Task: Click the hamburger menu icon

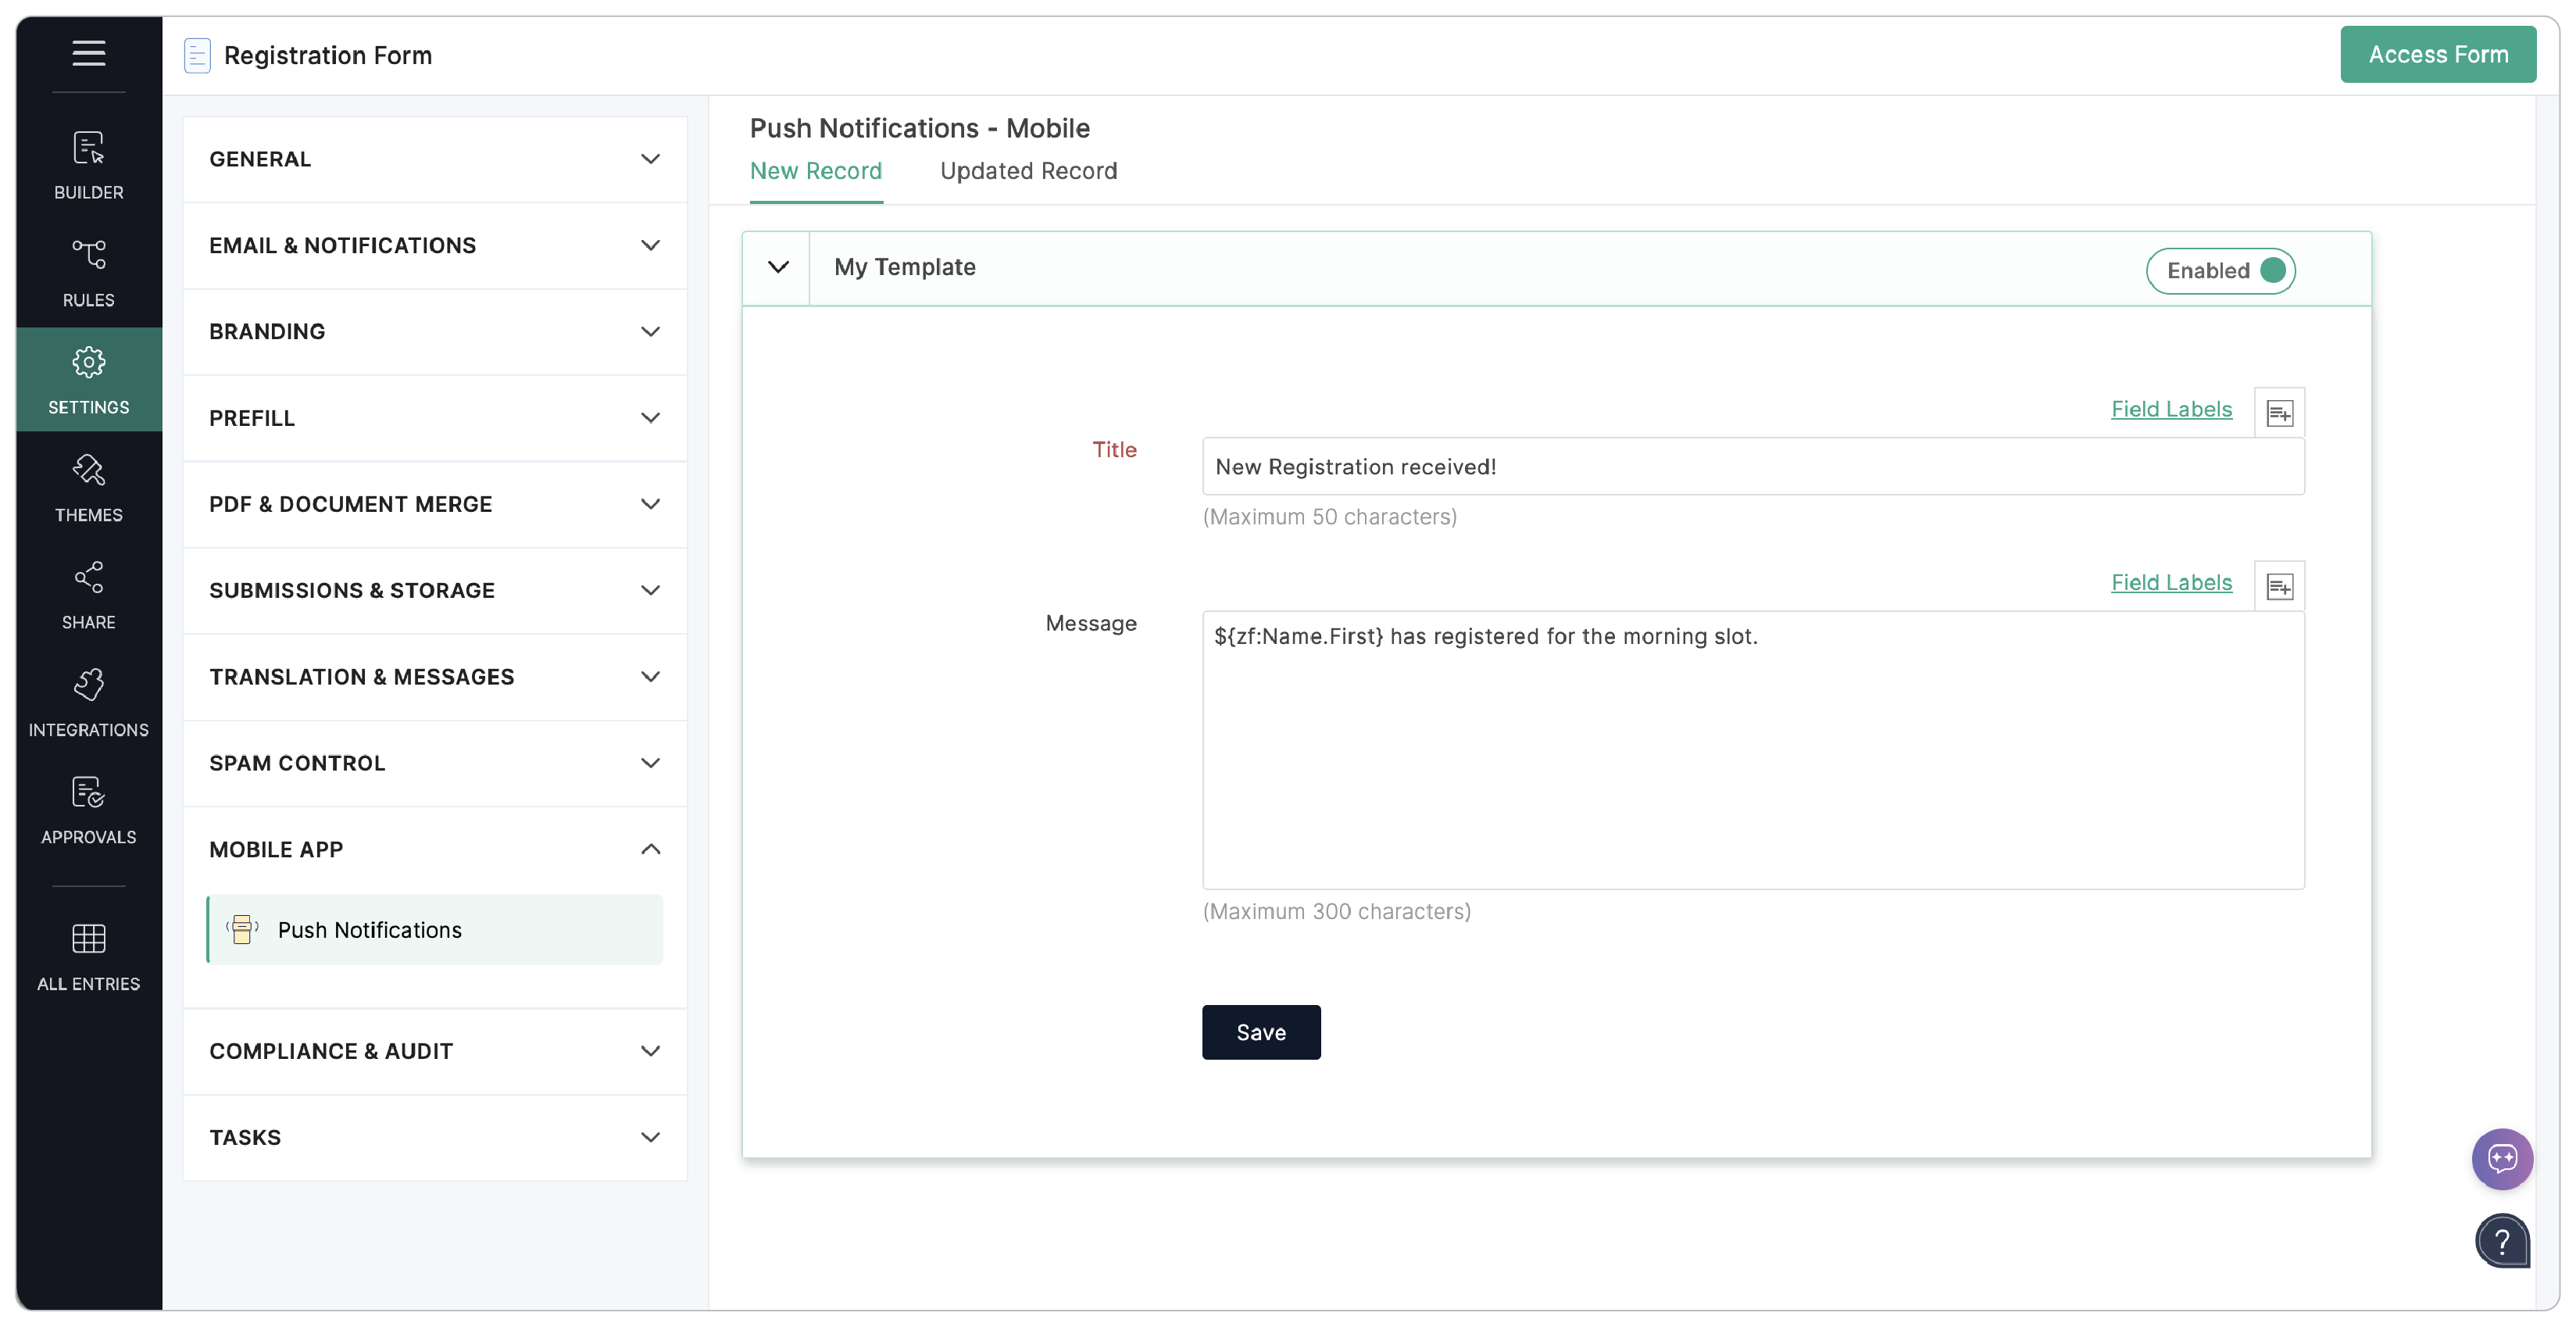Action: (x=88, y=53)
